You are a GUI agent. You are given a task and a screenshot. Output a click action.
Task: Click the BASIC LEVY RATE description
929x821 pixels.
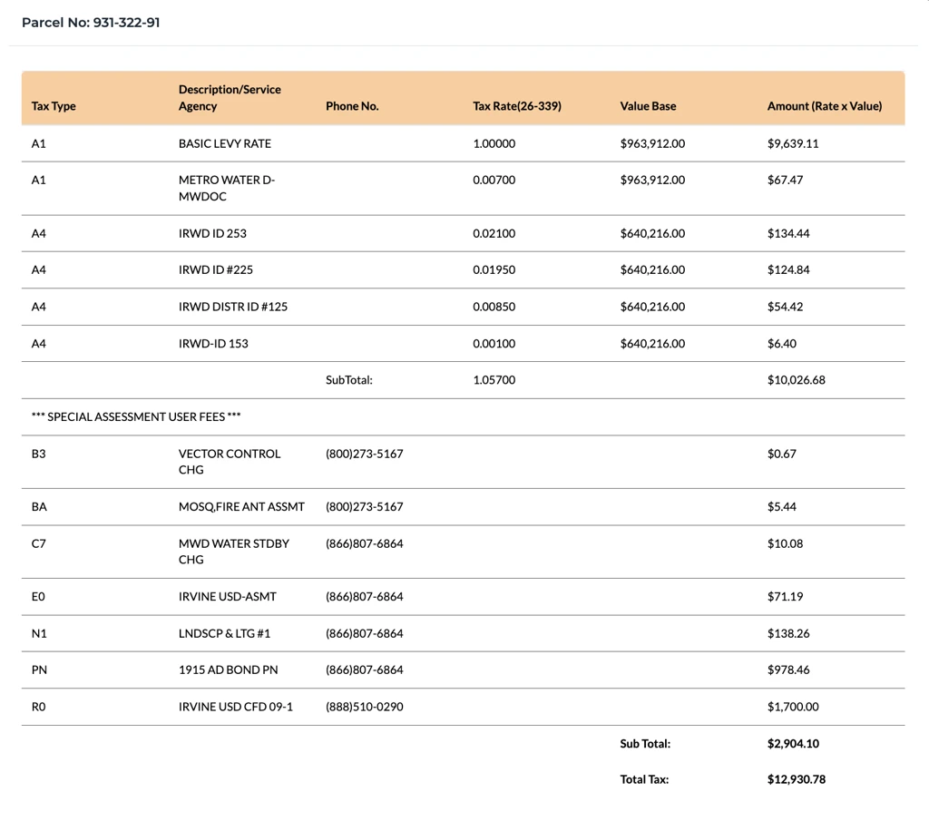(224, 143)
